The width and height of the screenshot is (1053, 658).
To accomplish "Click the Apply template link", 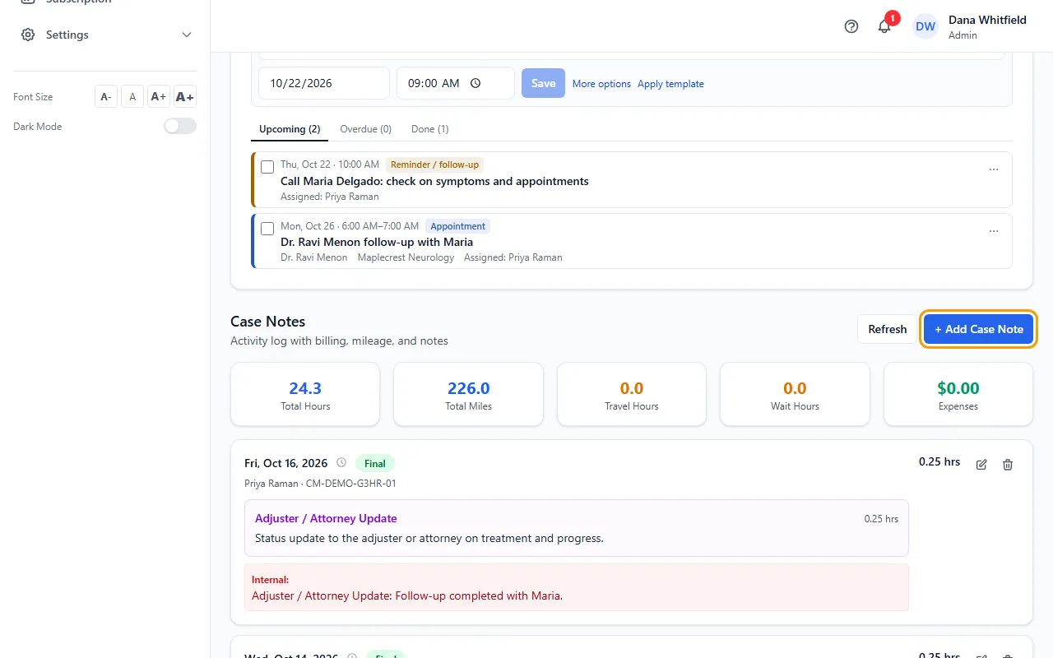I will click(x=670, y=84).
